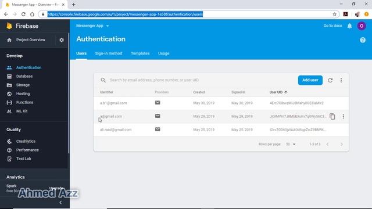This screenshot has width=372, height=209.
Task: Open Go to docs link
Action: coord(332,26)
